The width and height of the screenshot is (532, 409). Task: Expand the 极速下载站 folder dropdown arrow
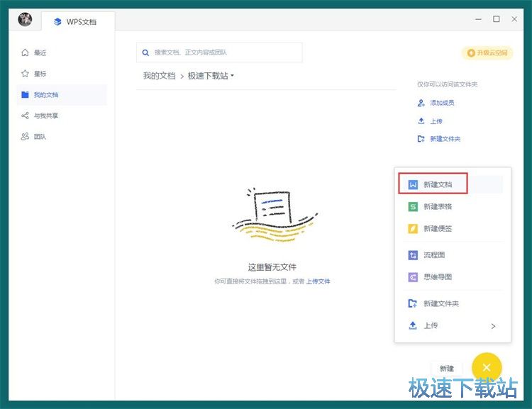232,76
